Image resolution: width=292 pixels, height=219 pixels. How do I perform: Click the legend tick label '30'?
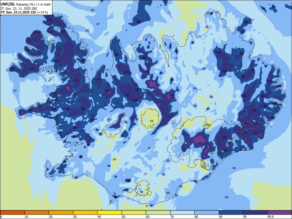[x=75, y=217]
